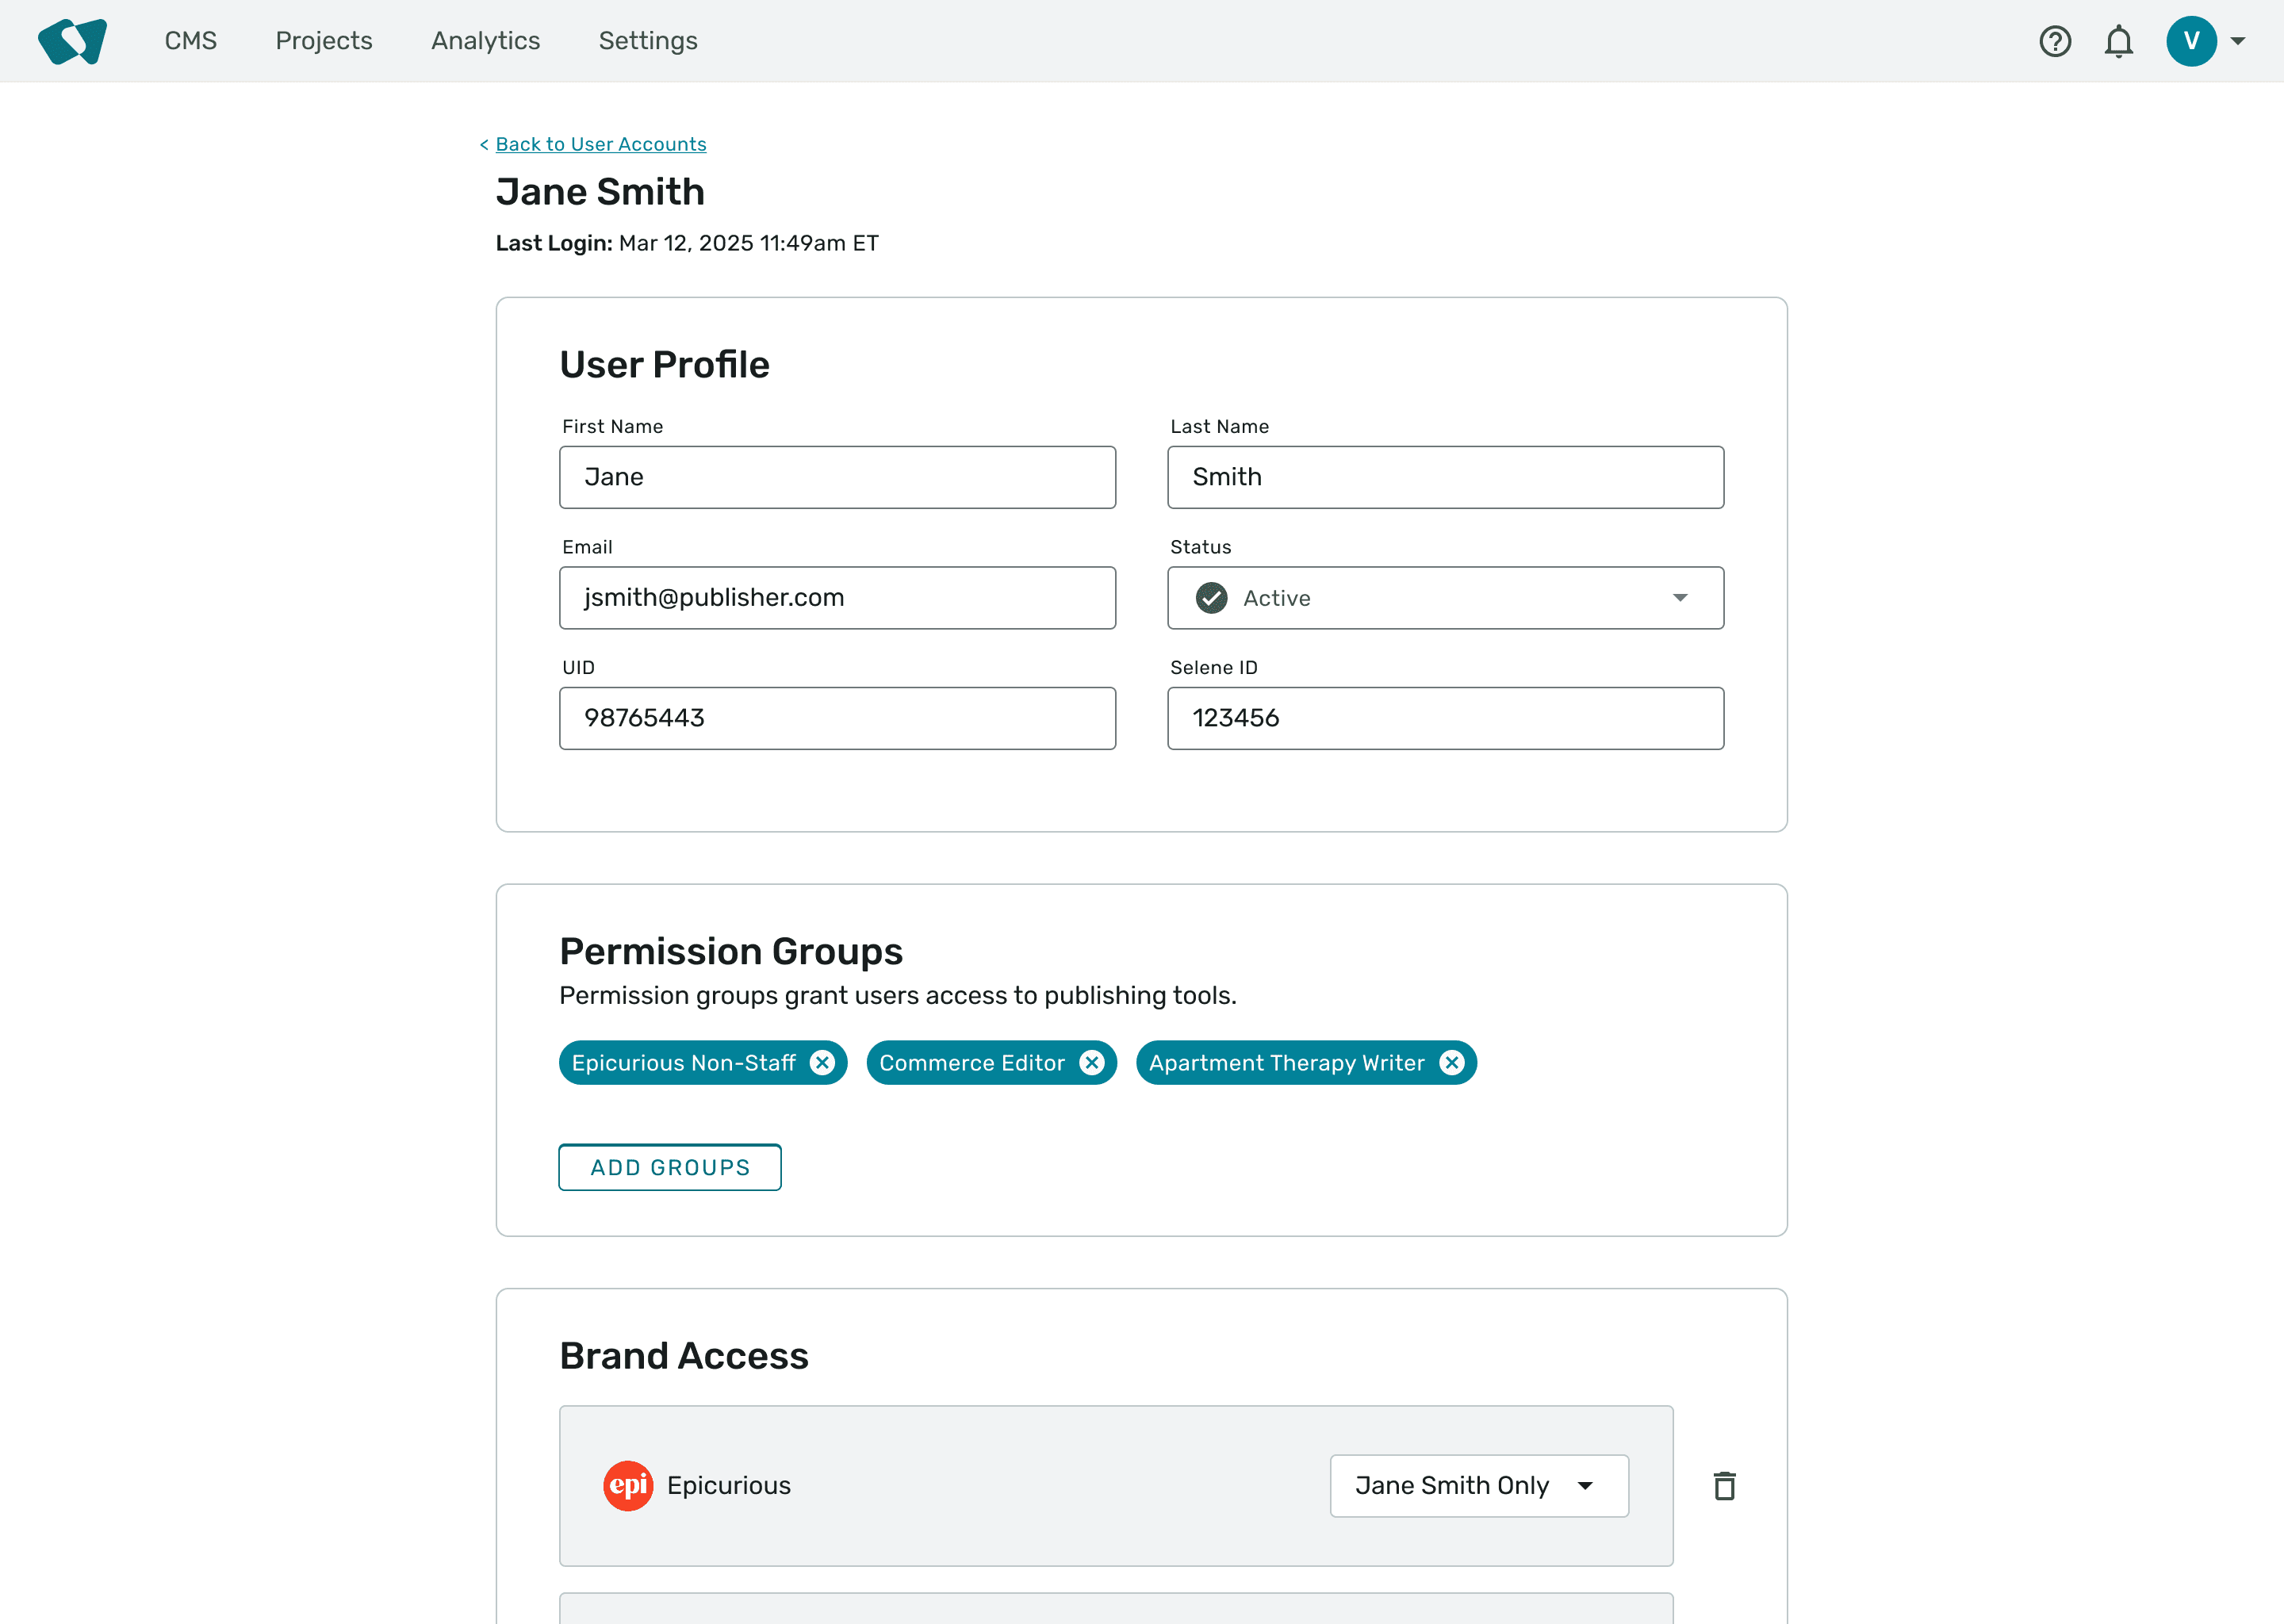Viewport: 2284px width, 1624px height.
Task: Click the Jane Smith page heading
Action: 600,192
